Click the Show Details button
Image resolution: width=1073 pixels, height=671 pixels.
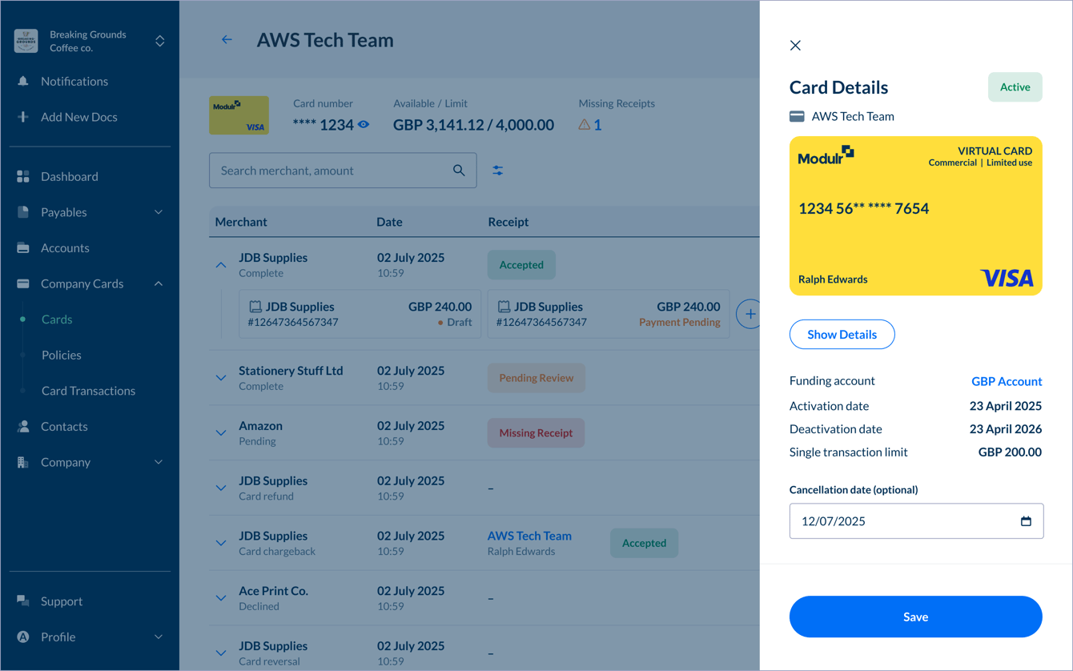pyautogui.click(x=842, y=335)
